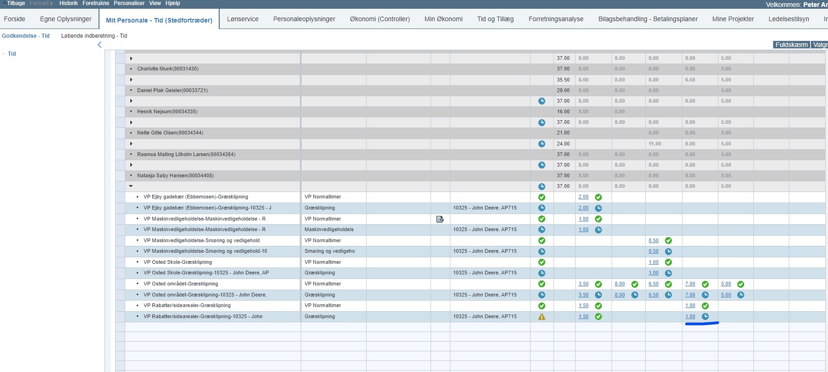Image resolution: width=828 pixels, height=372 pixels.
Task: Open the Historik menu in top bar
Action: 69,3
